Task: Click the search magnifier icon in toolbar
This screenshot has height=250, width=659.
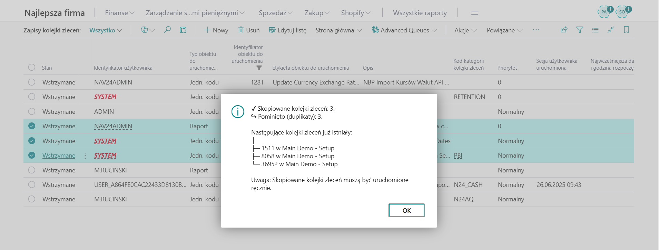Action: [167, 30]
